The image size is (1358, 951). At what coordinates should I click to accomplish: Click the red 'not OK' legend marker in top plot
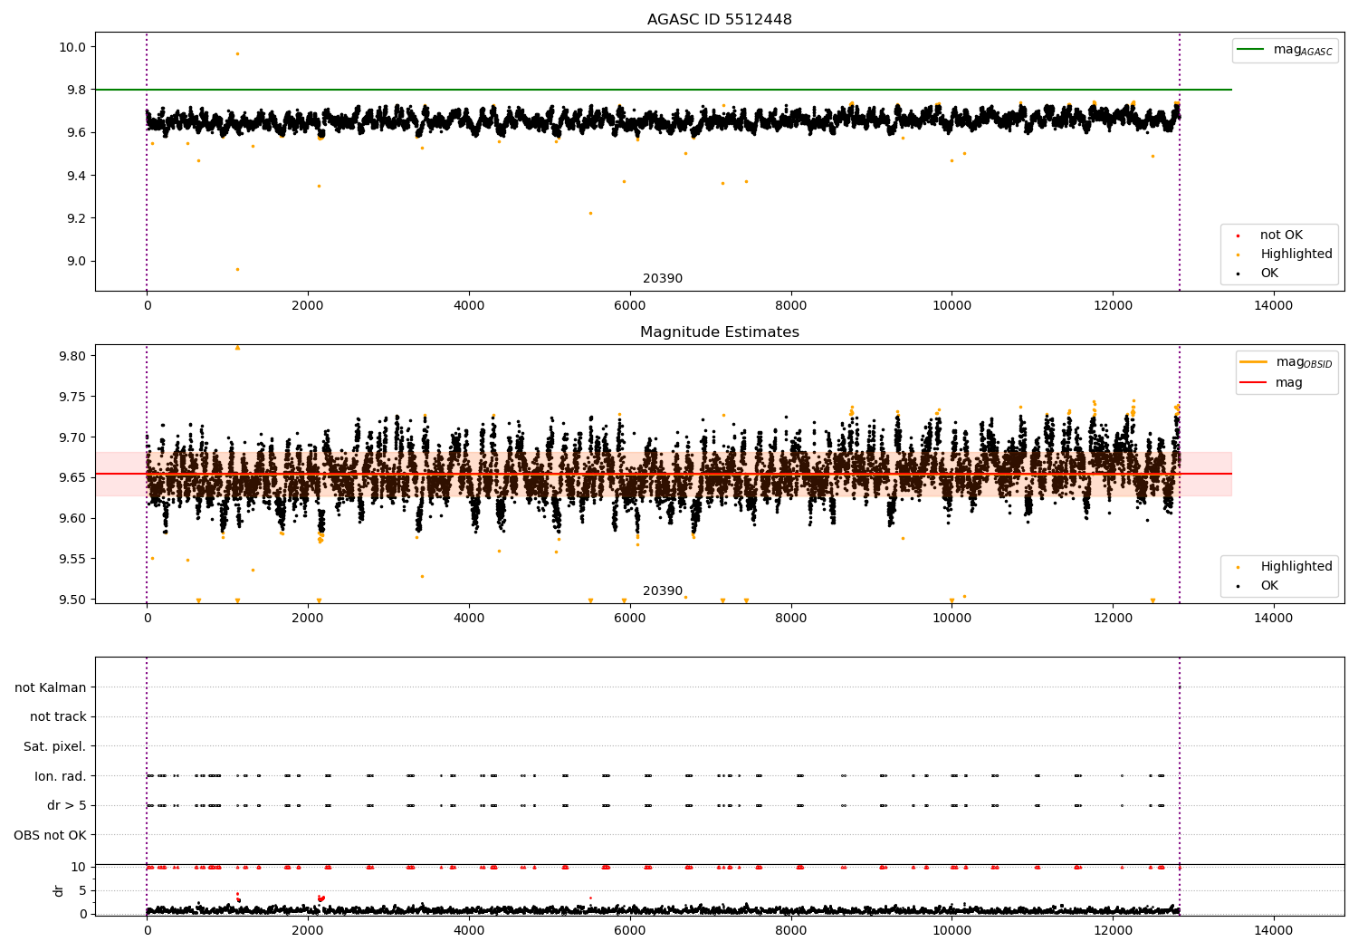[1238, 236]
